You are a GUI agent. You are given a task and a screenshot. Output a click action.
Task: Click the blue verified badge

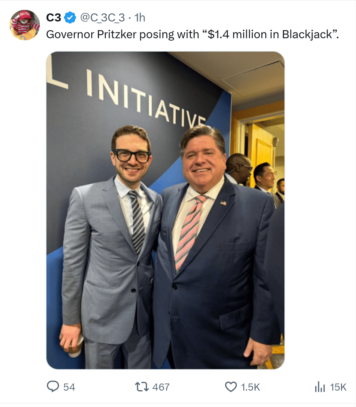(x=70, y=17)
